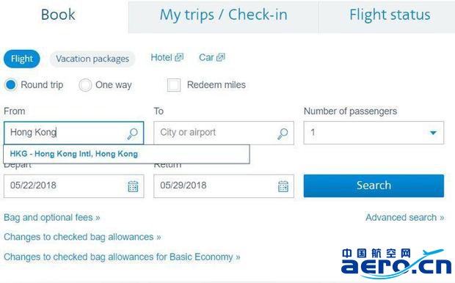455x283 pixels.
Task: Switch to Flight status tab
Action: tap(390, 15)
